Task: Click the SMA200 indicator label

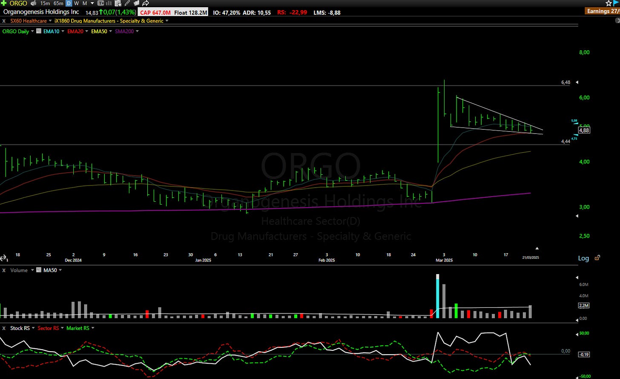Action: (124, 31)
